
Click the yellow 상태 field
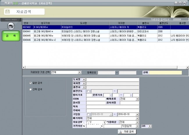(x=165, y=73)
